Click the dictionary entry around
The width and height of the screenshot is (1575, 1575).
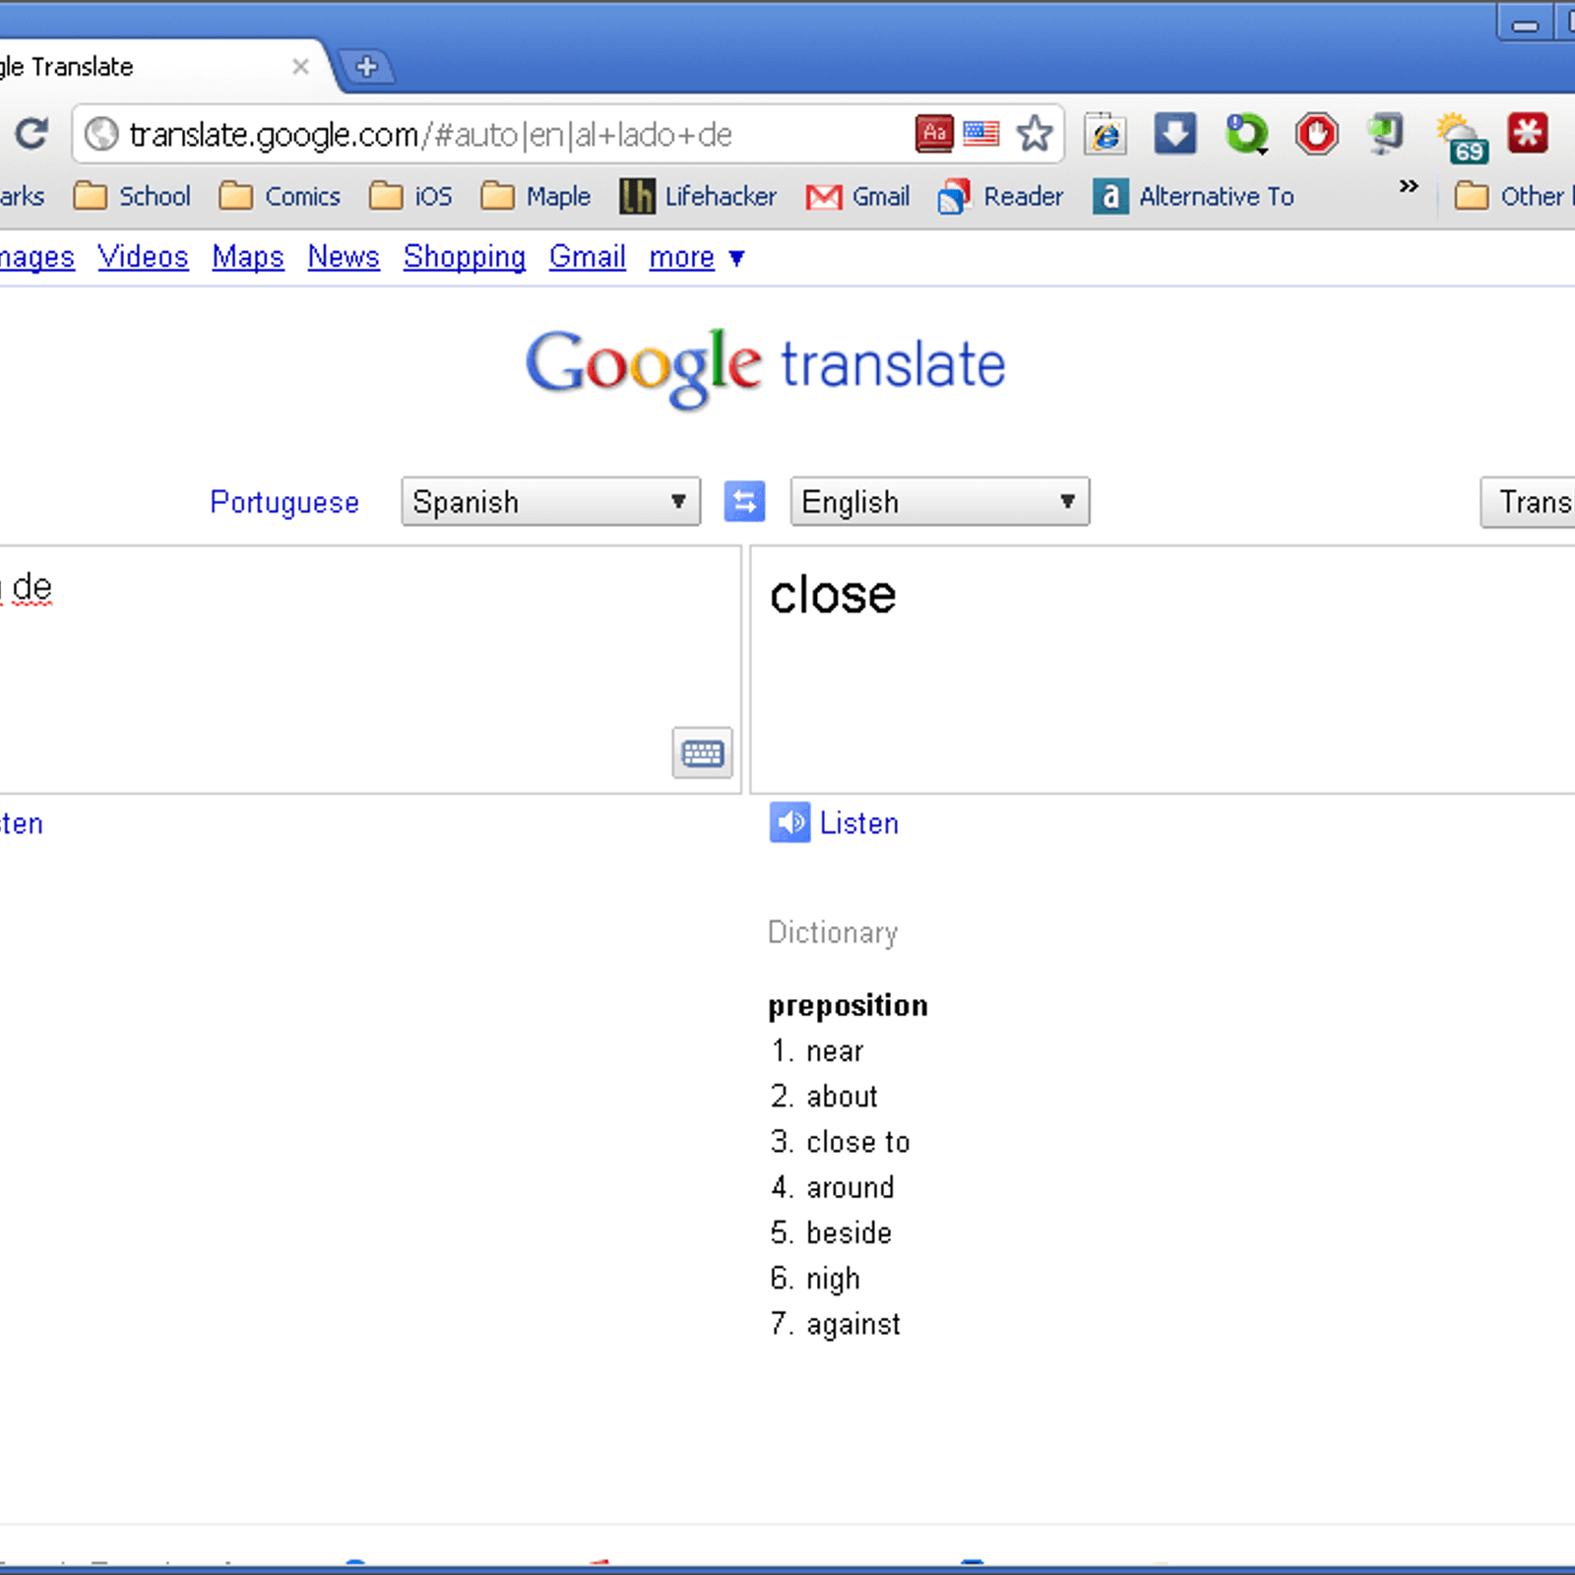[x=850, y=1187]
